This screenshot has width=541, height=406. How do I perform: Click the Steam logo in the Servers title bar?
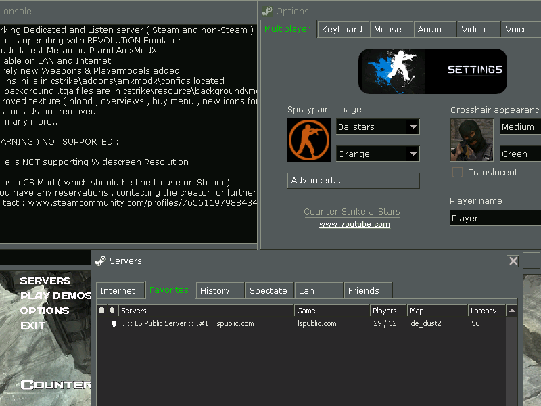tap(101, 261)
